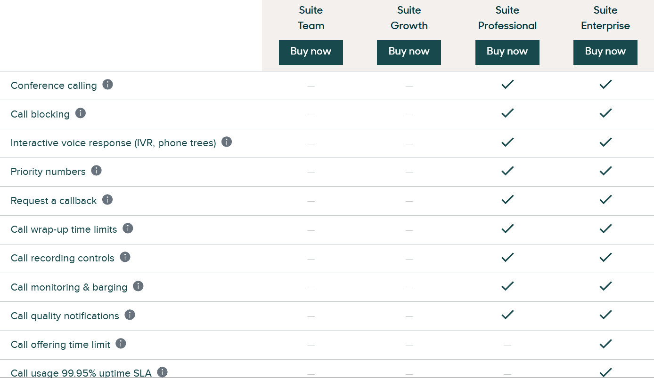Image resolution: width=654 pixels, height=378 pixels.
Task: Click Buy now for Suite Enterprise
Action: [605, 52]
